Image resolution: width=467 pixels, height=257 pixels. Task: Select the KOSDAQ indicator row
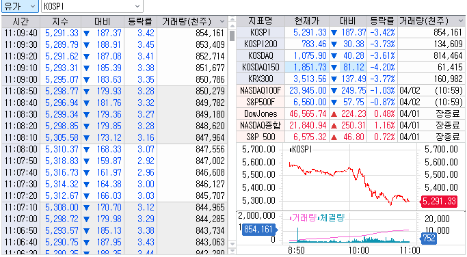(x=351, y=55)
